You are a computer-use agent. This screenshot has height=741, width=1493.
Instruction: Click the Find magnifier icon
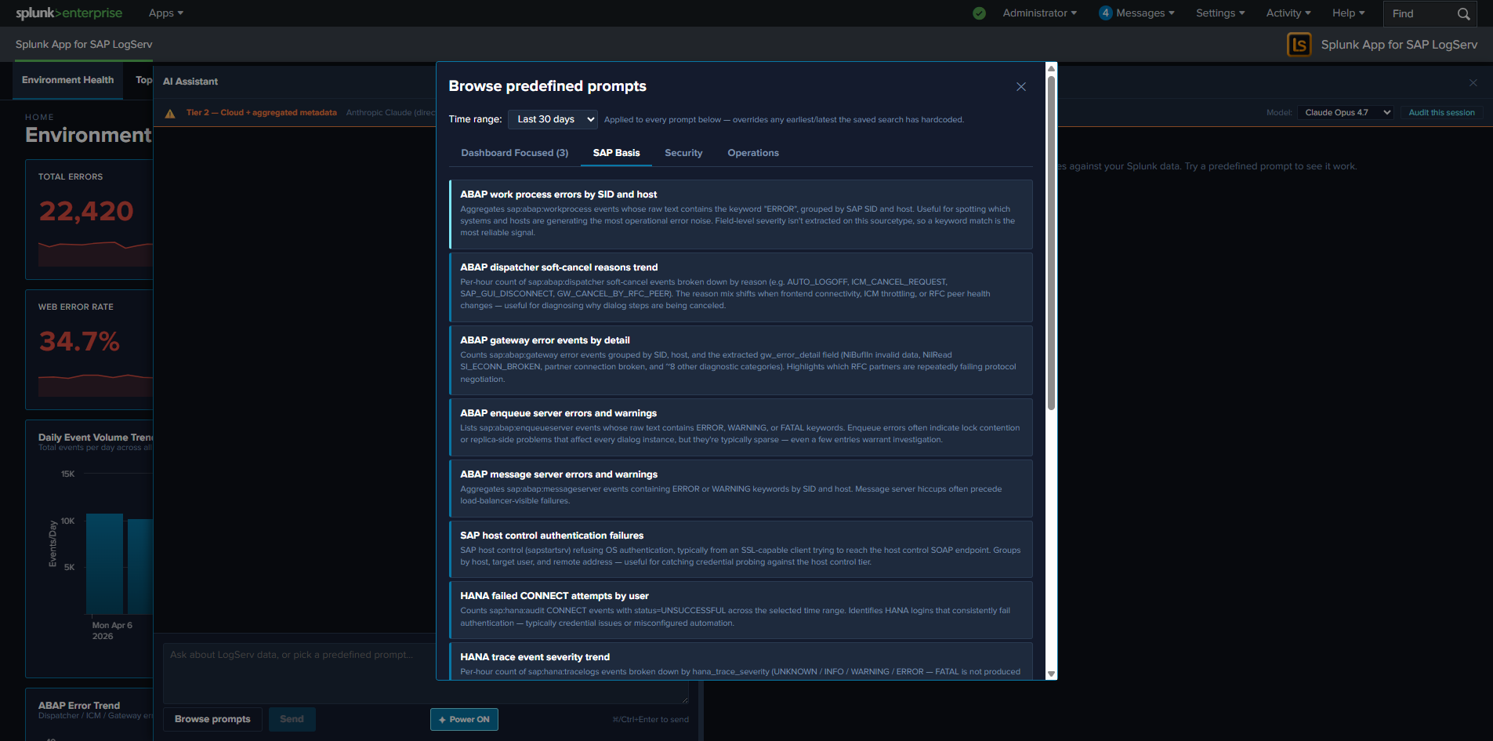coord(1463,13)
